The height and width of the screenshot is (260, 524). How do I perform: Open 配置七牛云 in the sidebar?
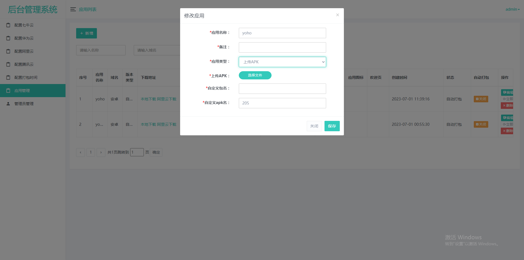tap(33, 25)
